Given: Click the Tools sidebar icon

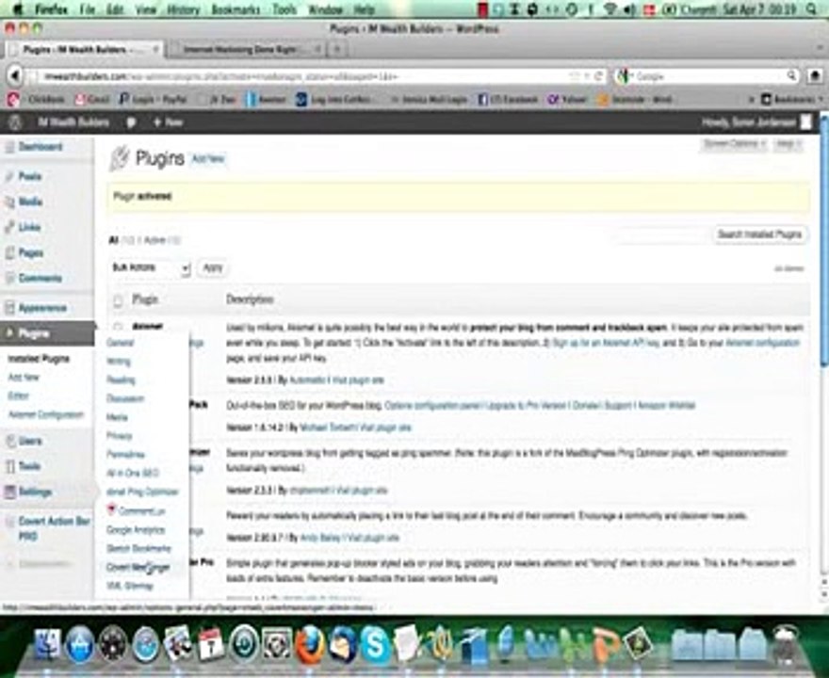Looking at the screenshot, I should point(10,466).
